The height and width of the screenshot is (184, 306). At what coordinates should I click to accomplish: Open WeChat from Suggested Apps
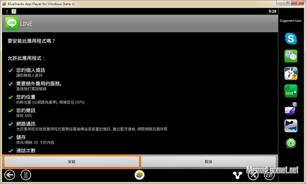291,56
